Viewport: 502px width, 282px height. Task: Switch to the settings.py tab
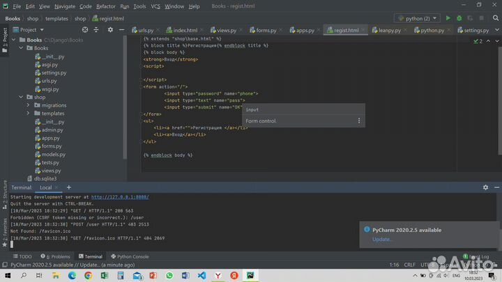pyautogui.click(x=476, y=30)
